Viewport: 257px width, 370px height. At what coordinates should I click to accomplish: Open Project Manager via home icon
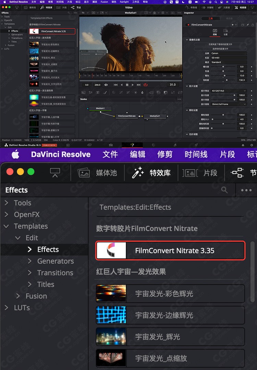(x=243, y=145)
